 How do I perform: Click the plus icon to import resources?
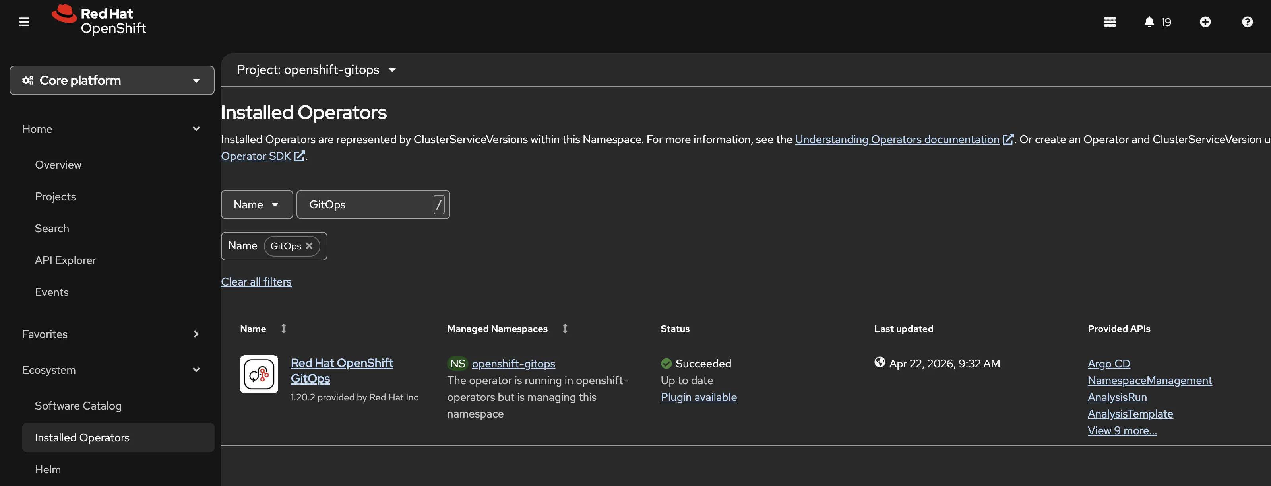1205,22
